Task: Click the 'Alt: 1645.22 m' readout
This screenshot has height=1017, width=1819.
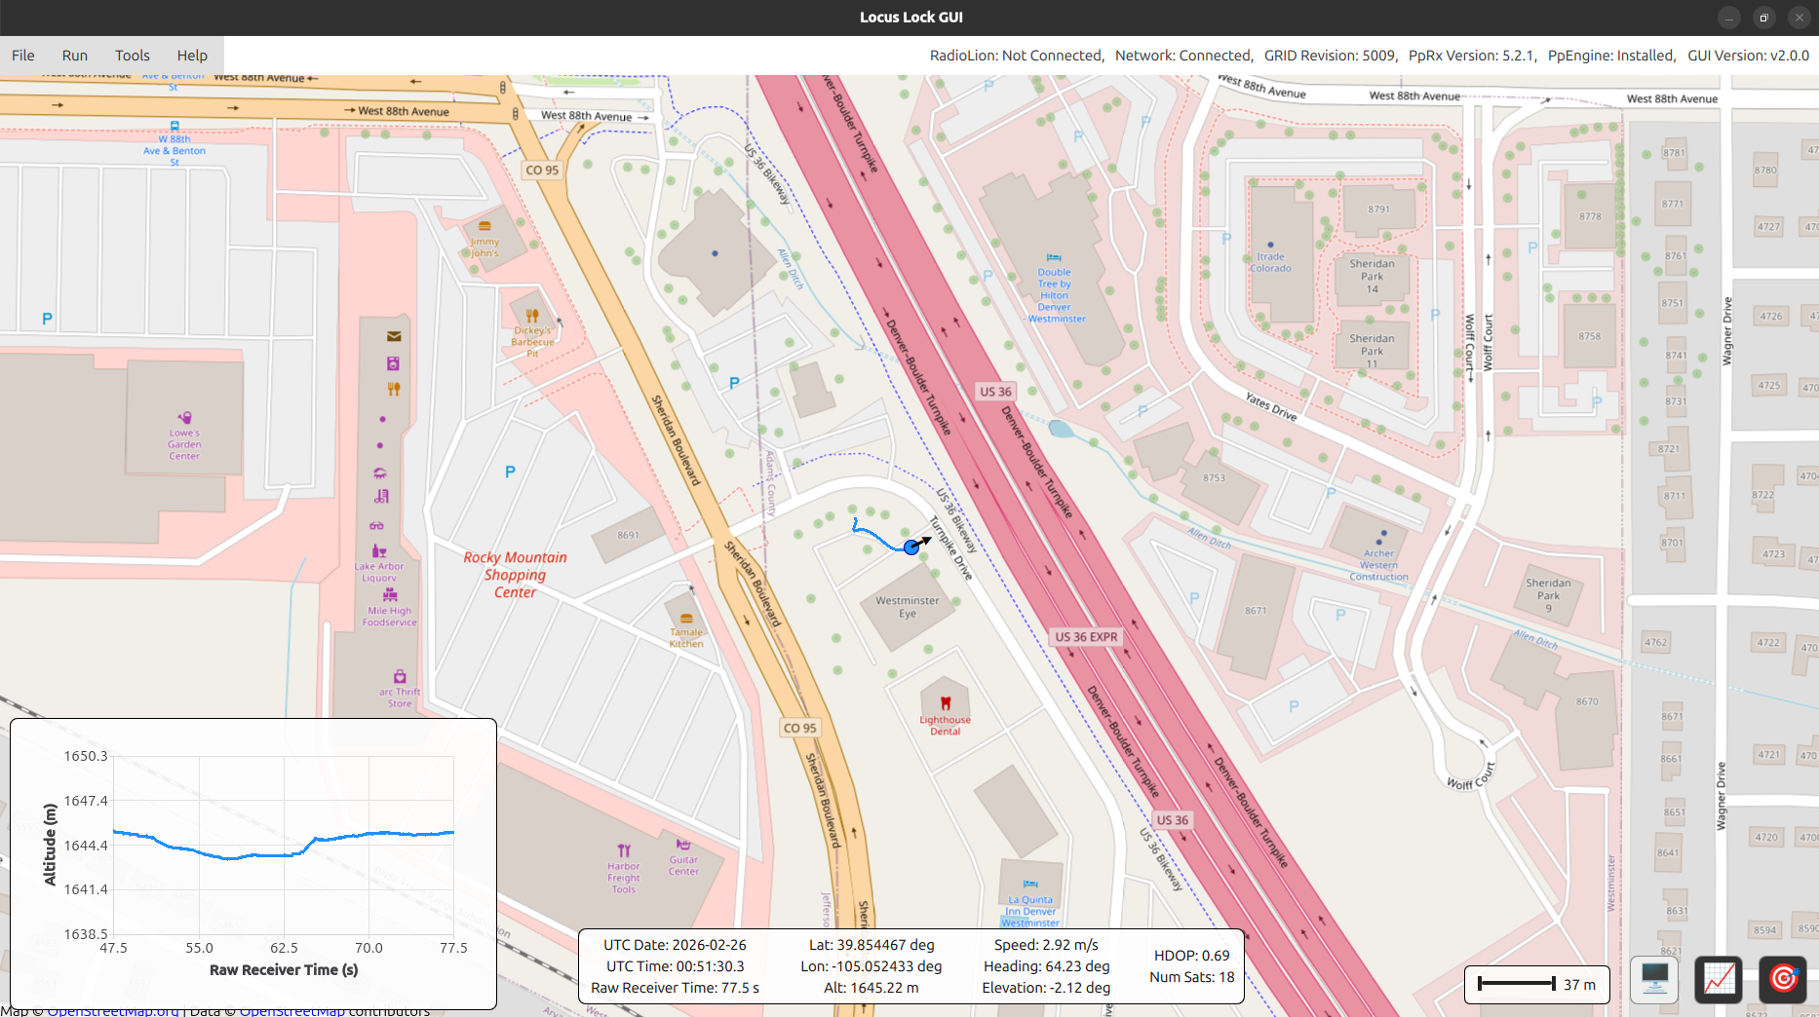Action: click(x=871, y=988)
